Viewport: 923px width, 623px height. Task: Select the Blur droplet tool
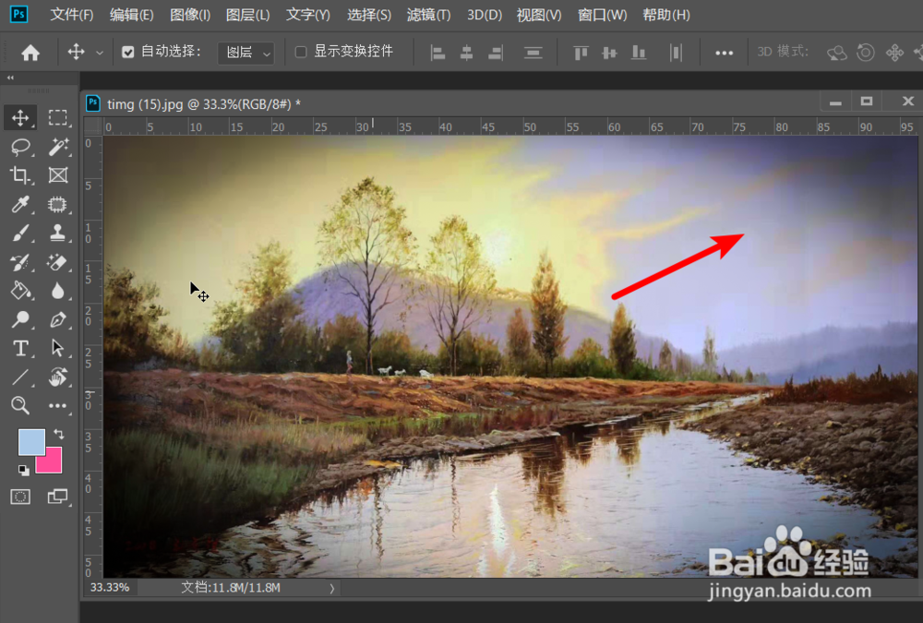pos(57,291)
